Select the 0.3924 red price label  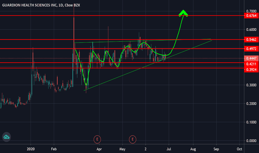click(251, 70)
